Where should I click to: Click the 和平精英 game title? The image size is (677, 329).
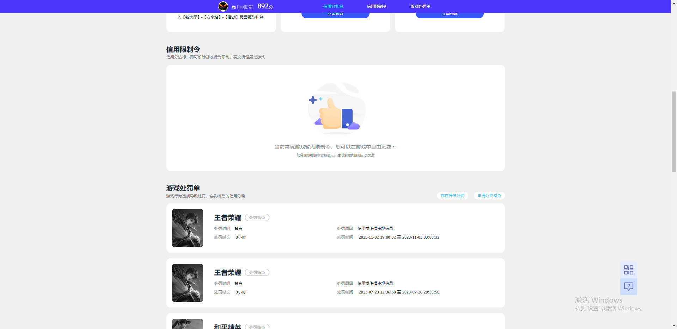(227, 326)
